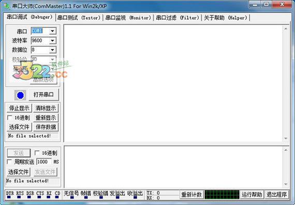Enable 16进制 checkbox in display section
Screen dimensions: 295x205
10,118
